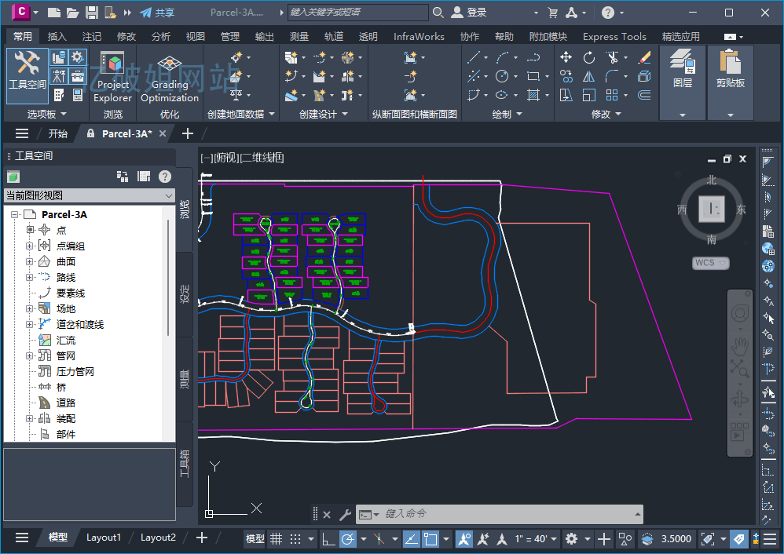Select the 压力管网 tree item

[x=75, y=371]
